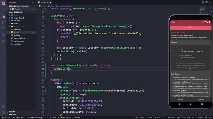
Task: Expand the Outline section
Action: (x=12, y=112)
